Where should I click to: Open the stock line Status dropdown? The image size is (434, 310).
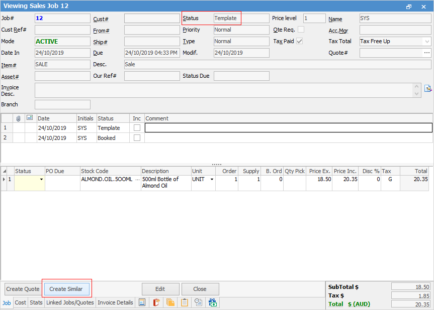(41, 179)
